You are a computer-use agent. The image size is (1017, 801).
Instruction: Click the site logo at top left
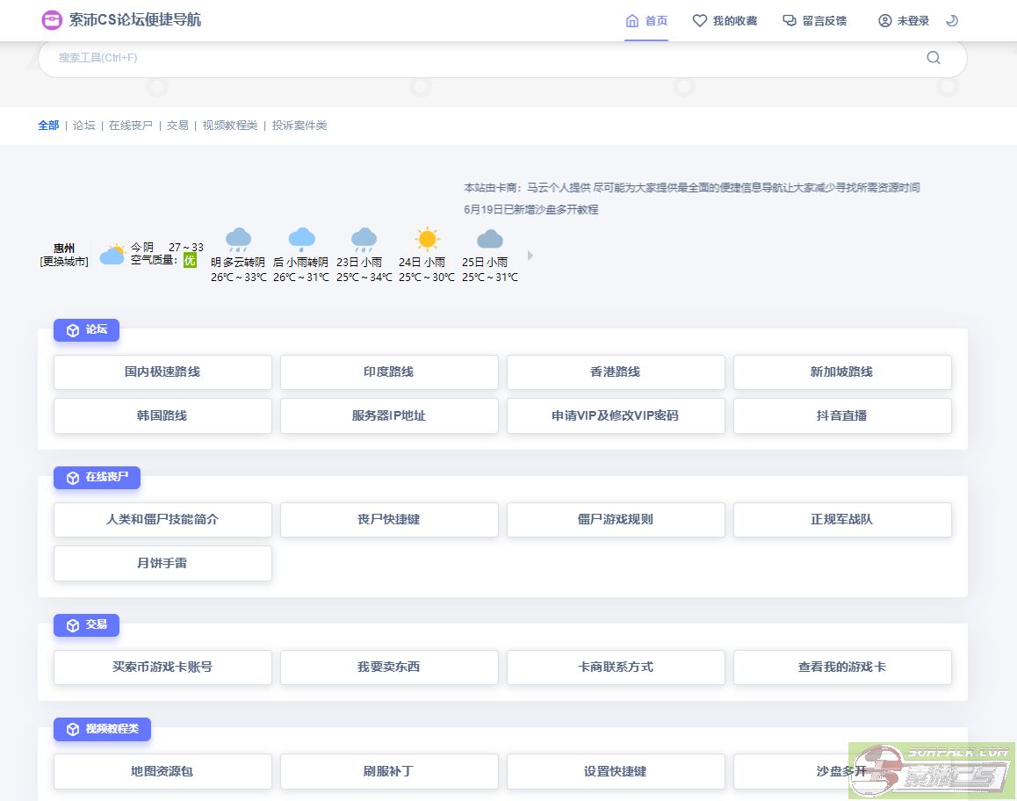coord(52,19)
